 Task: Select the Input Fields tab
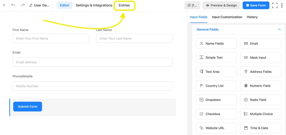click(199, 17)
